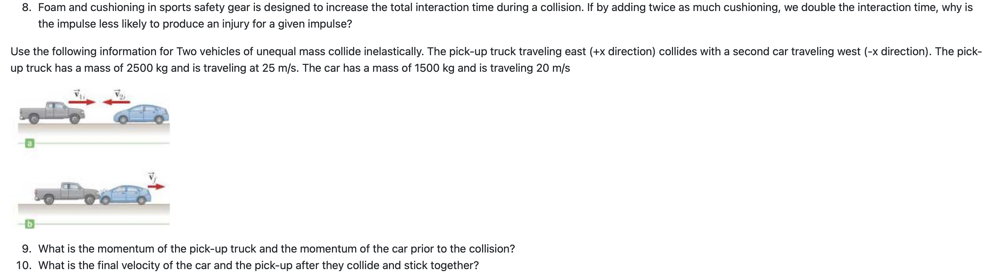Click the collided pickup truck in figure b
This screenshot has width=996, height=276.
click(x=66, y=193)
